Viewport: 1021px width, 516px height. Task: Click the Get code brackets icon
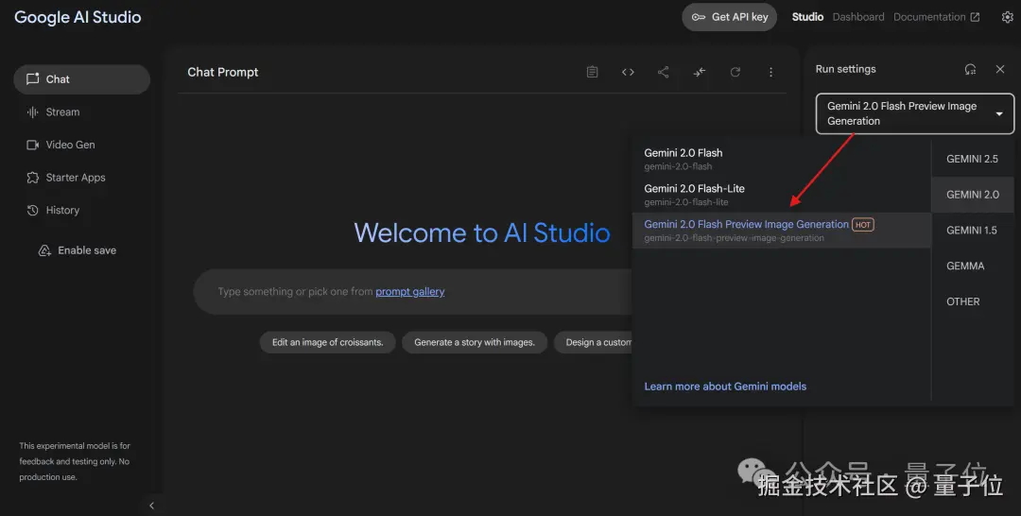pos(628,72)
